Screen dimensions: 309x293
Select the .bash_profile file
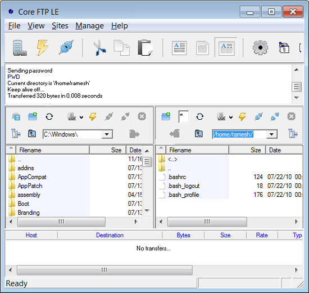pyautogui.click(x=184, y=195)
